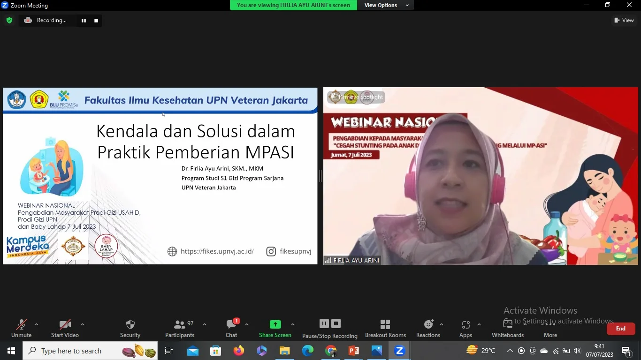Expand the arrow beside Chat
The image size is (641, 360).
coord(247,324)
